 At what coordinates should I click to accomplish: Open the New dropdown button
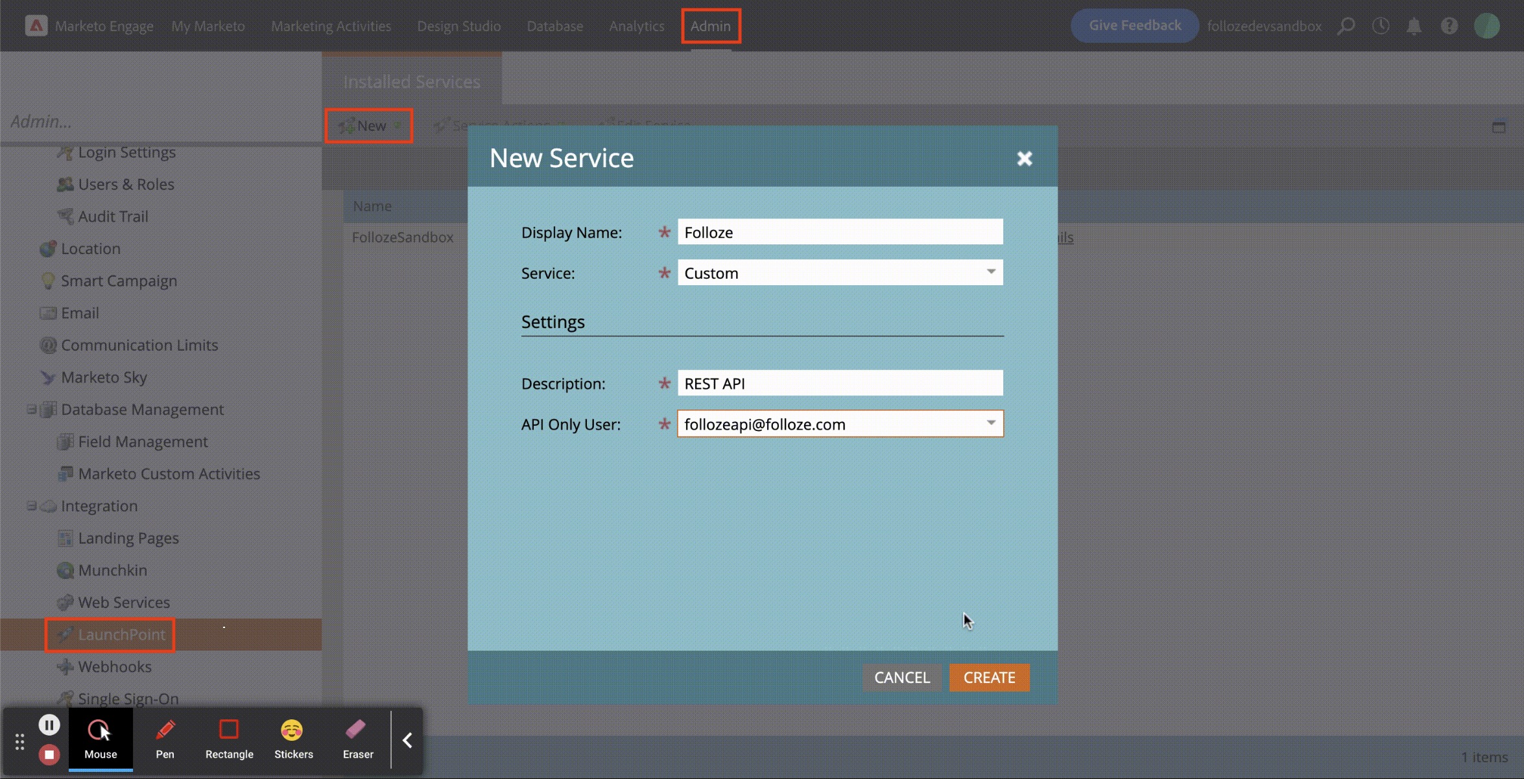click(369, 126)
